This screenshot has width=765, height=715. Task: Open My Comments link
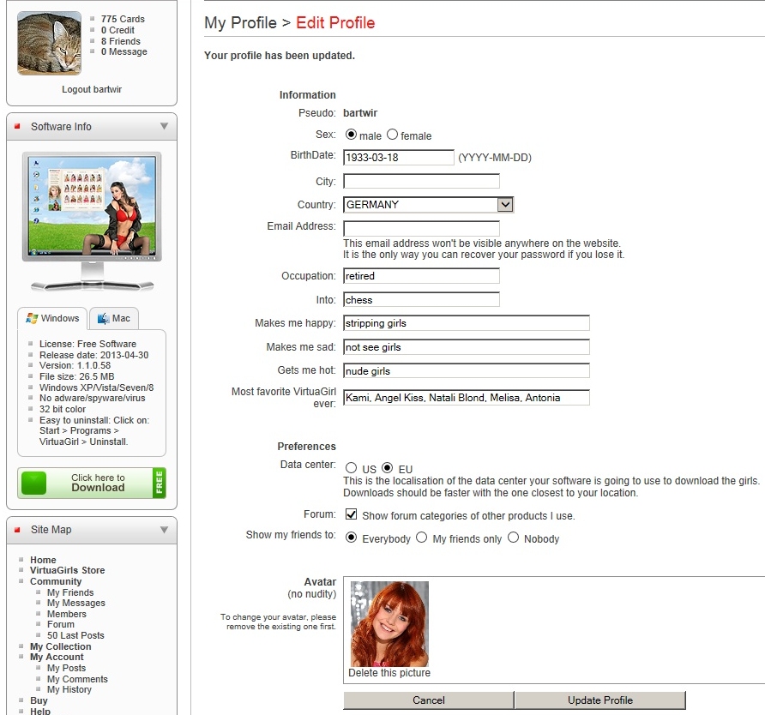(x=77, y=679)
